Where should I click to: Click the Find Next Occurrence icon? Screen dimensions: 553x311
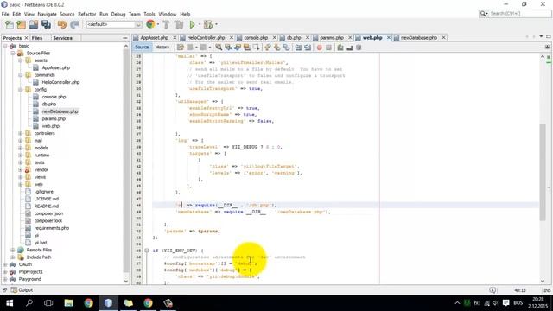tap(238, 48)
